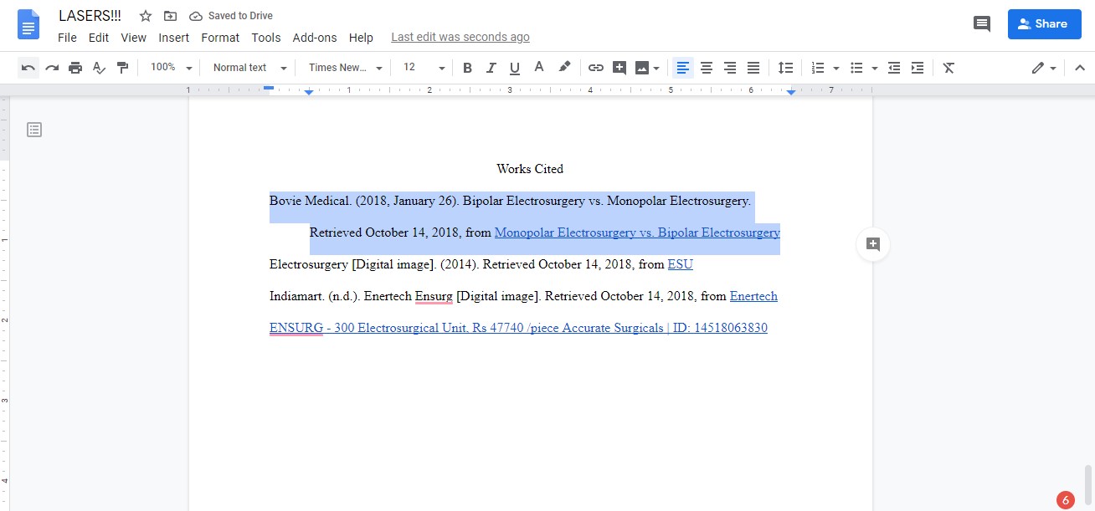Click the Clear formatting icon
The width and height of the screenshot is (1095, 511).
948,68
